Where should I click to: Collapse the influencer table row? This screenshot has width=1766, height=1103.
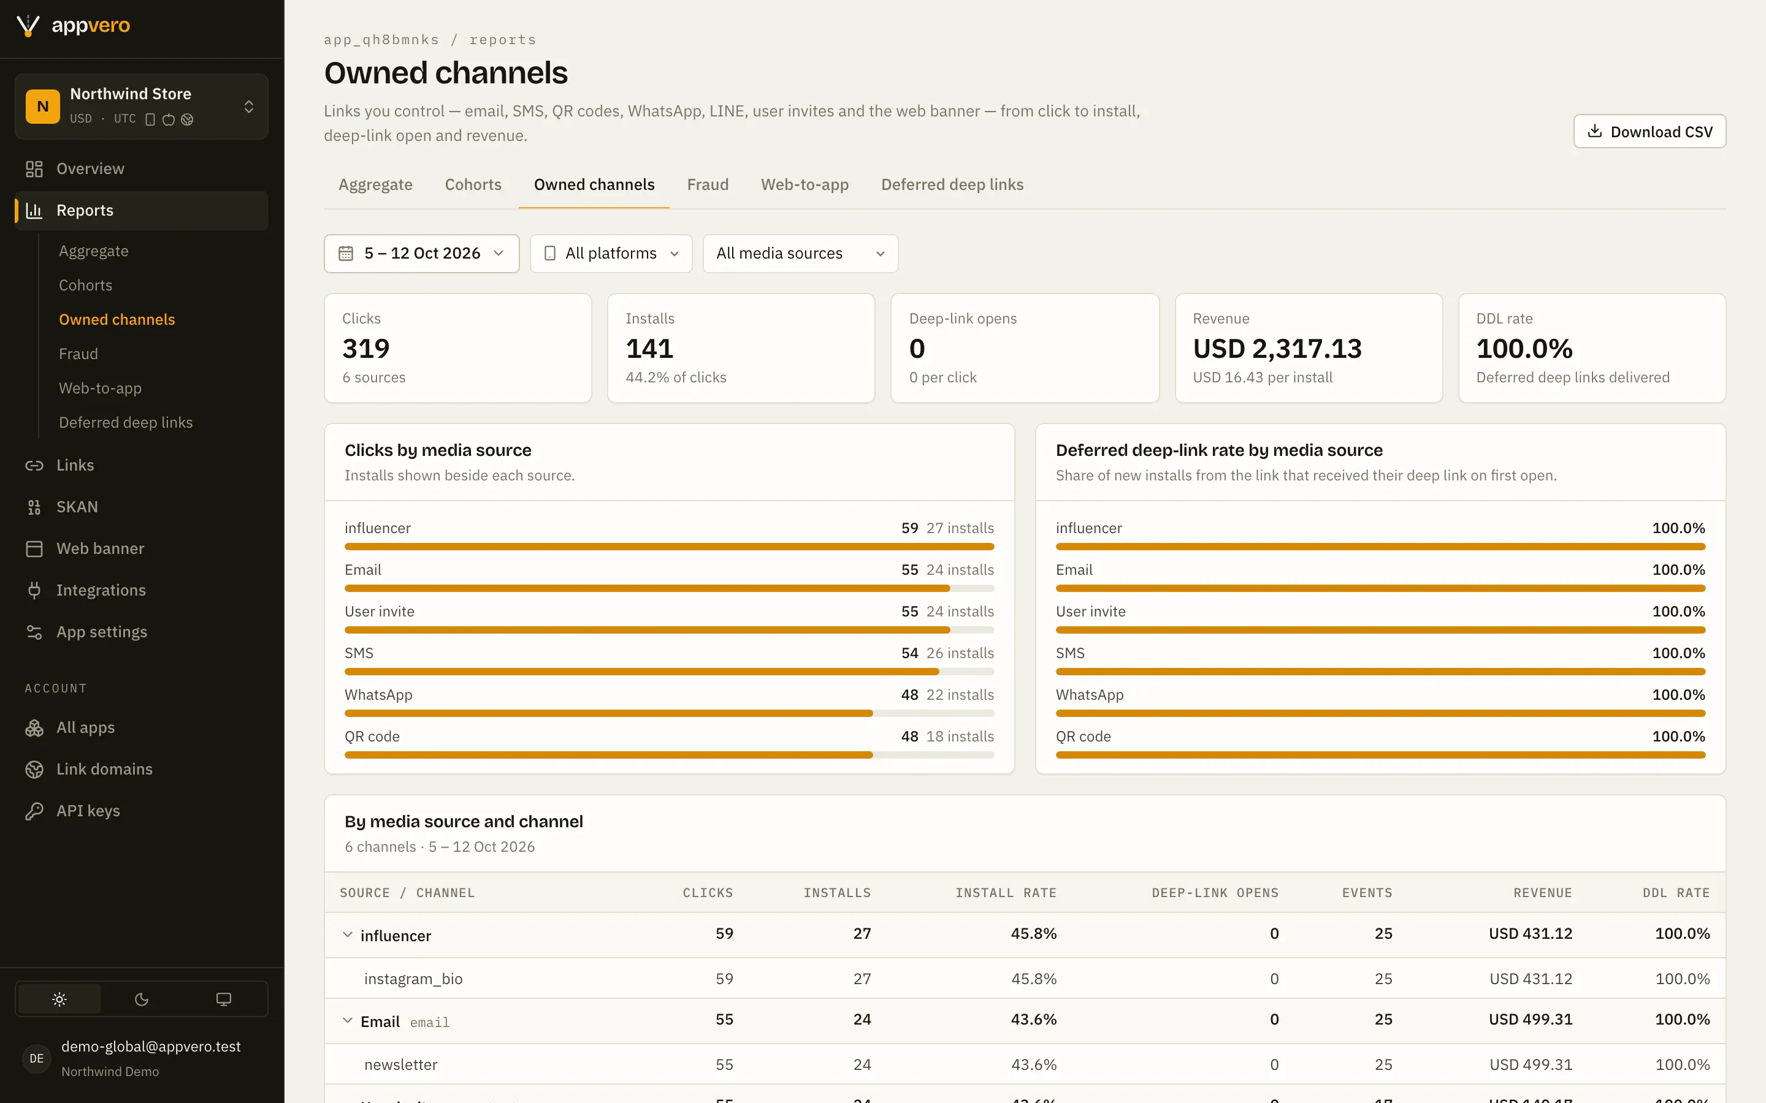click(x=347, y=934)
